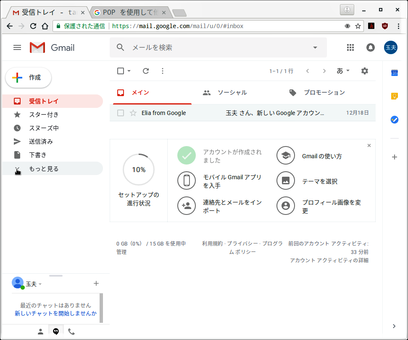Go to the next page of mail
The image size is (408, 340).
[x=324, y=71]
